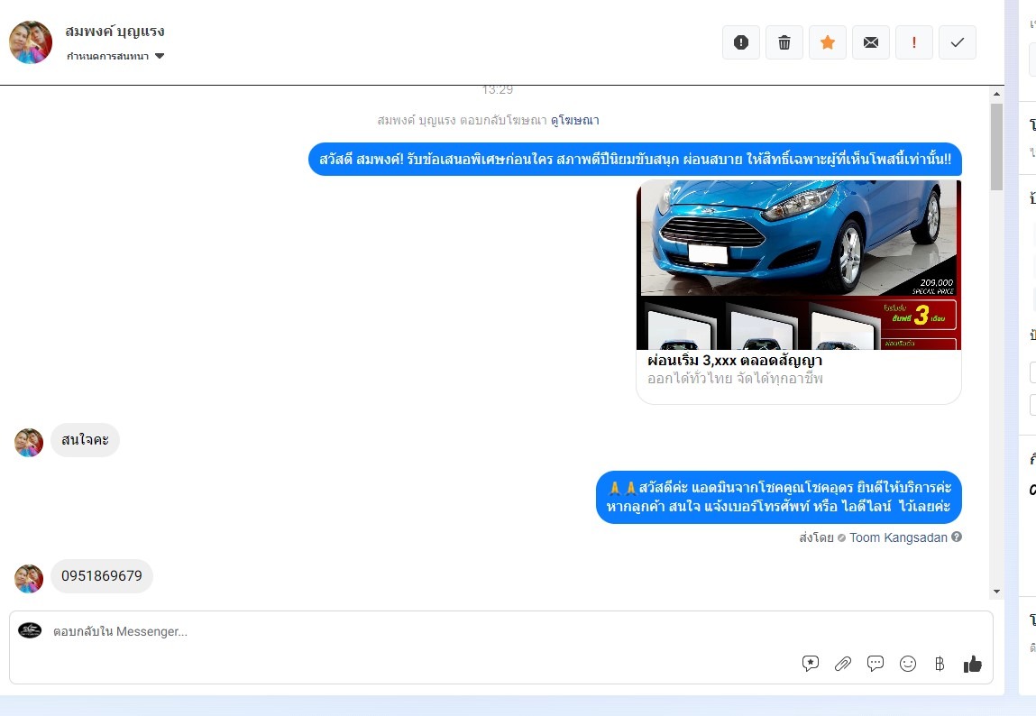The width and height of the screenshot is (1036, 716).
Task: Click chat scrollbar up arrow
Action: point(996,94)
